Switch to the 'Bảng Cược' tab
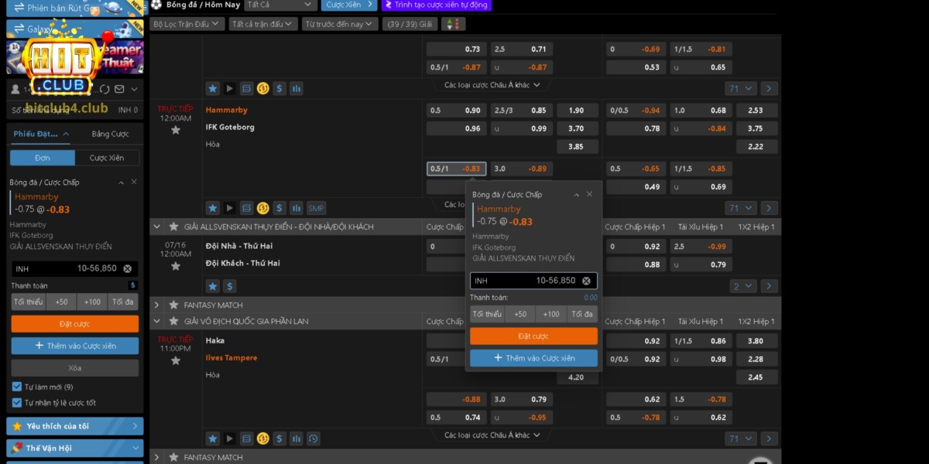The height and width of the screenshot is (464, 929). pos(110,134)
